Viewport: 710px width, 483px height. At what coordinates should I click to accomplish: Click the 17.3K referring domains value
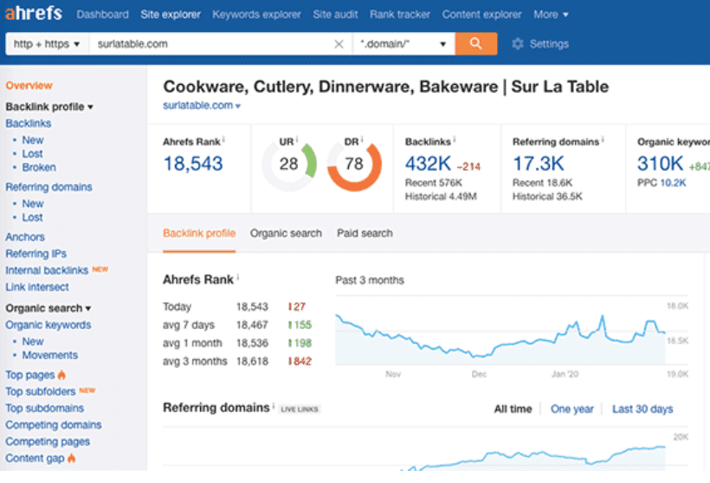539,164
